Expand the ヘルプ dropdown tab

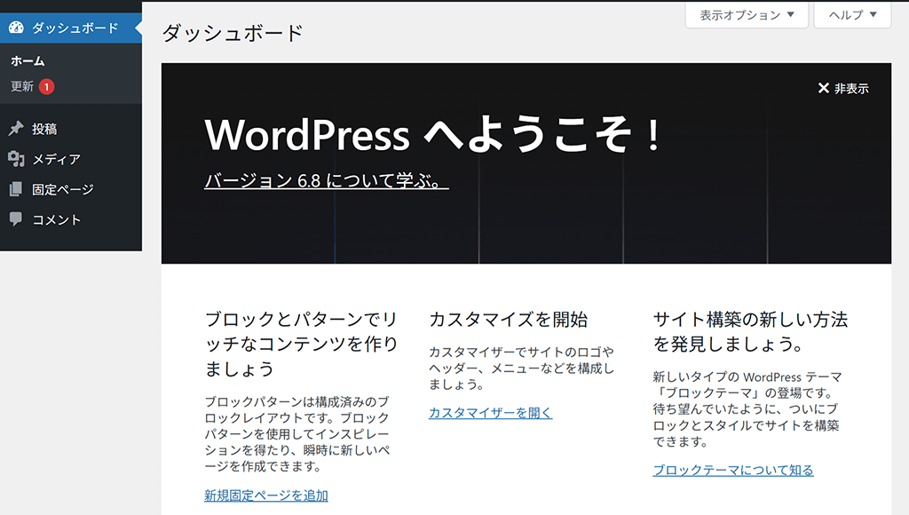[852, 15]
